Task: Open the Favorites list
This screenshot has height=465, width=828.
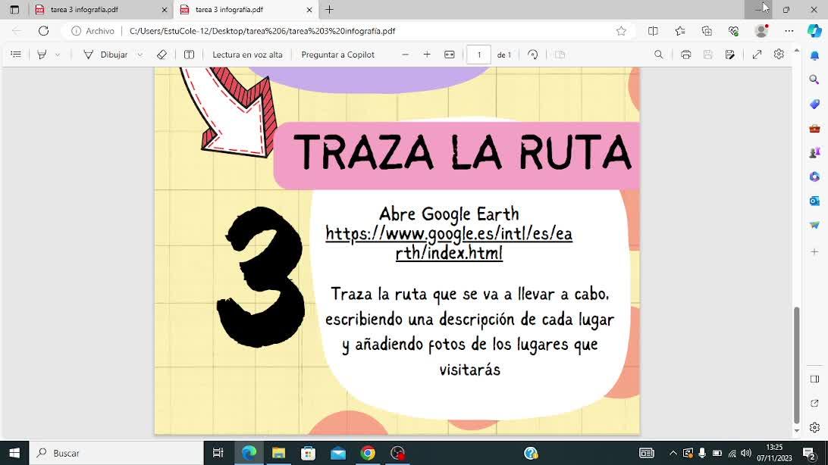Action: 680,31
